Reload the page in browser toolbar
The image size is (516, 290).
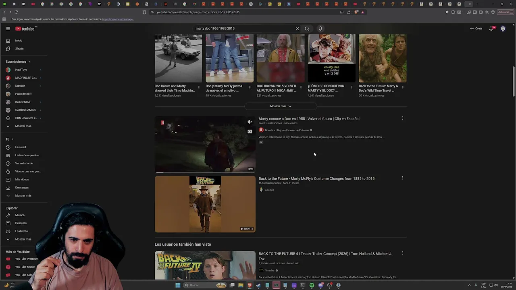tap(17, 12)
